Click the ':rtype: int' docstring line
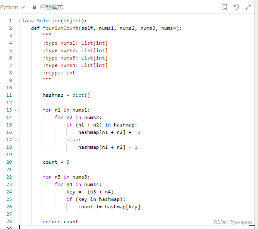258x229 pixels. coord(59,73)
